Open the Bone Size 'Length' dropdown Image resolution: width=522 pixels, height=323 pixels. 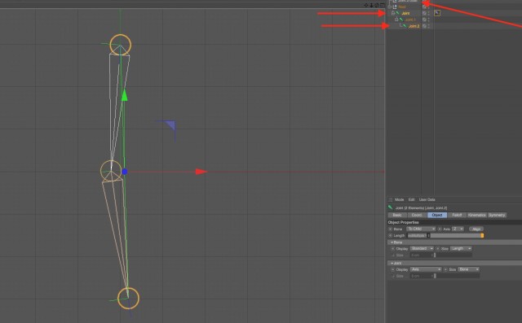click(x=461, y=249)
